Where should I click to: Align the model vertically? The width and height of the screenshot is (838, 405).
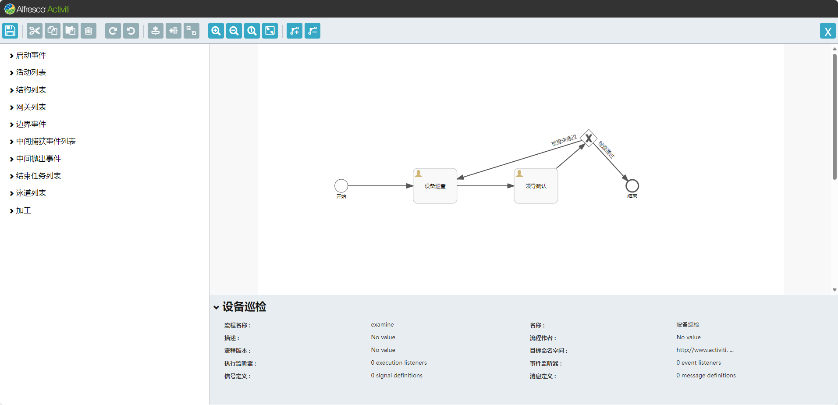point(156,31)
